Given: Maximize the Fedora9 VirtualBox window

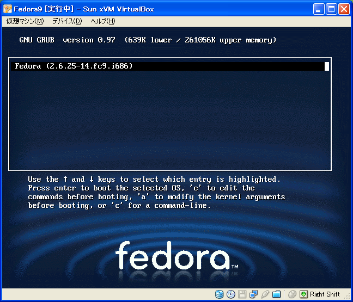Looking at the screenshot, I should [x=331, y=9].
